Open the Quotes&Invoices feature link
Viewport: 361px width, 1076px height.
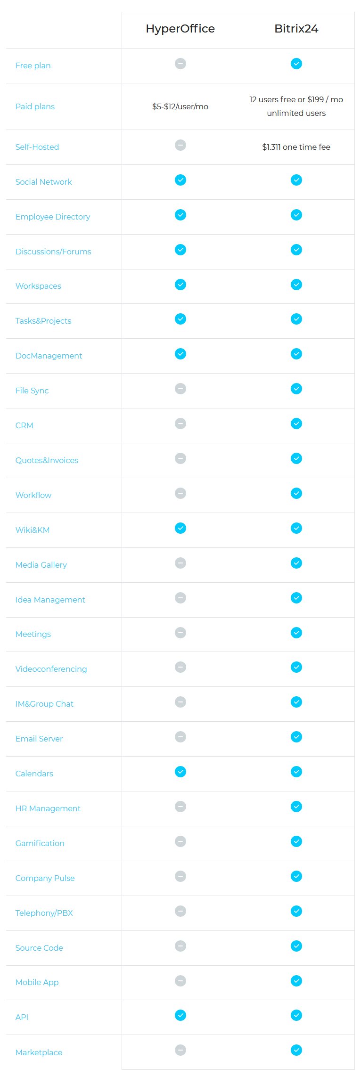(x=47, y=460)
